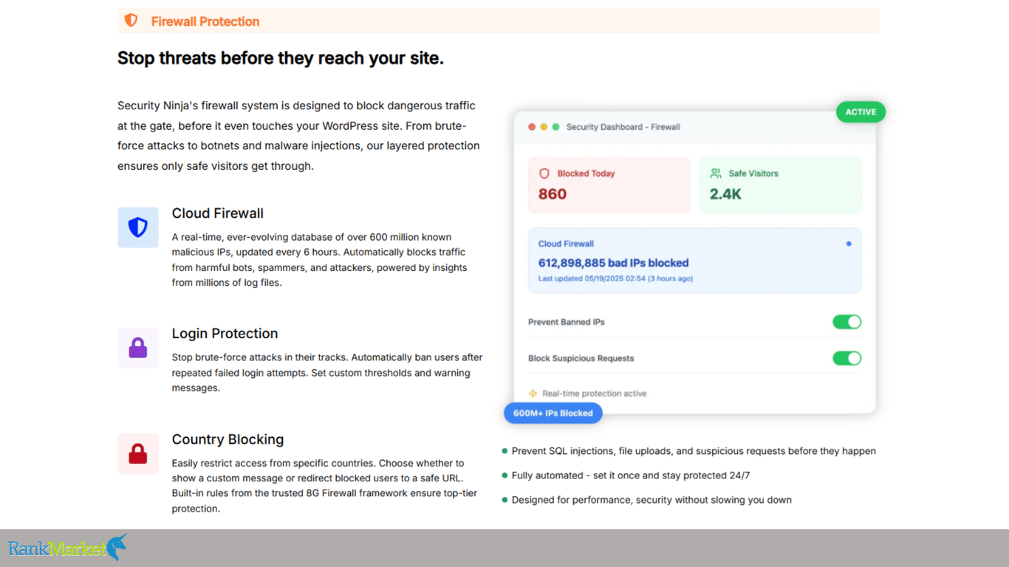Open the Safe Visitors stat card
The image size is (1009, 567).
pos(781,185)
